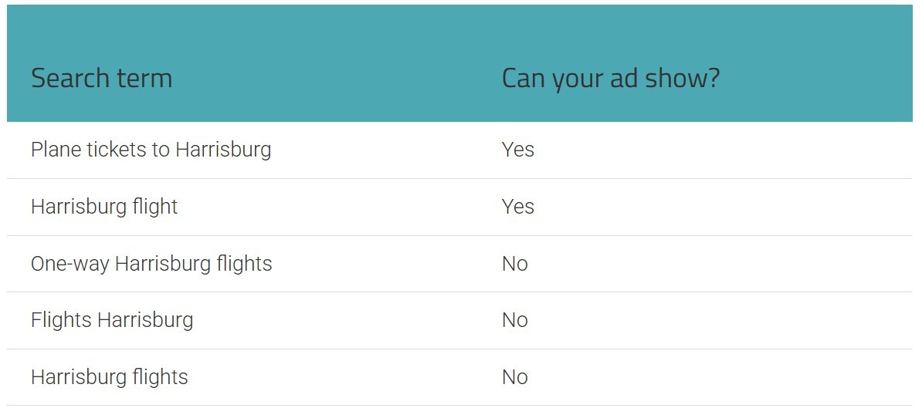The width and height of the screenshot is (922, 408).
Task: Click the "Search term" column header
Action: [x=101, y=79]
